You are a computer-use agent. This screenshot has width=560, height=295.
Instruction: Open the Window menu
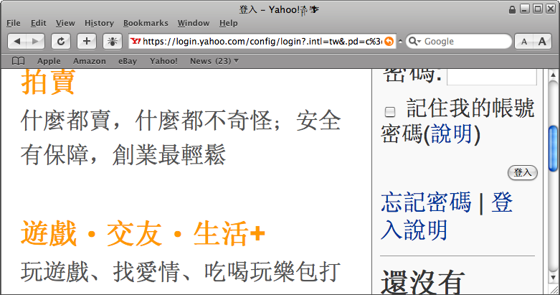(194, 23)
